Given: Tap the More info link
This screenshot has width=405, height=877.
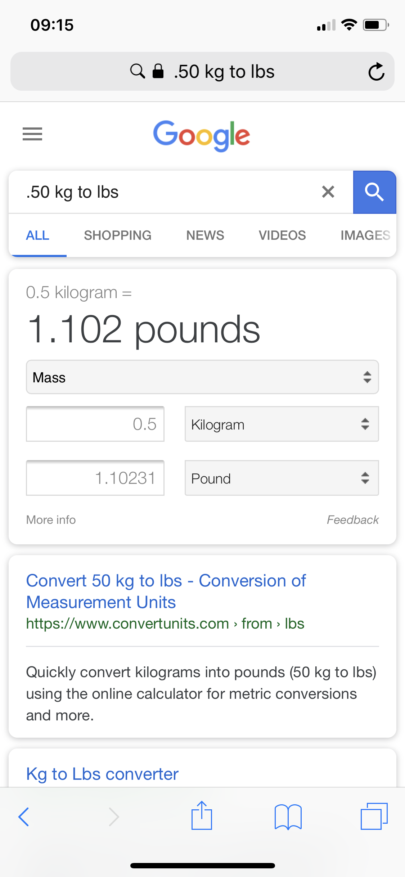Looking at the screenshot, I should (51, 520).
